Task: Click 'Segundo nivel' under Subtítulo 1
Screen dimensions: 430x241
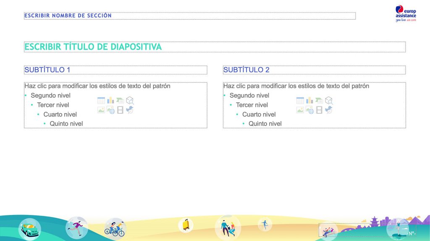Action: (x=50, y=96)
